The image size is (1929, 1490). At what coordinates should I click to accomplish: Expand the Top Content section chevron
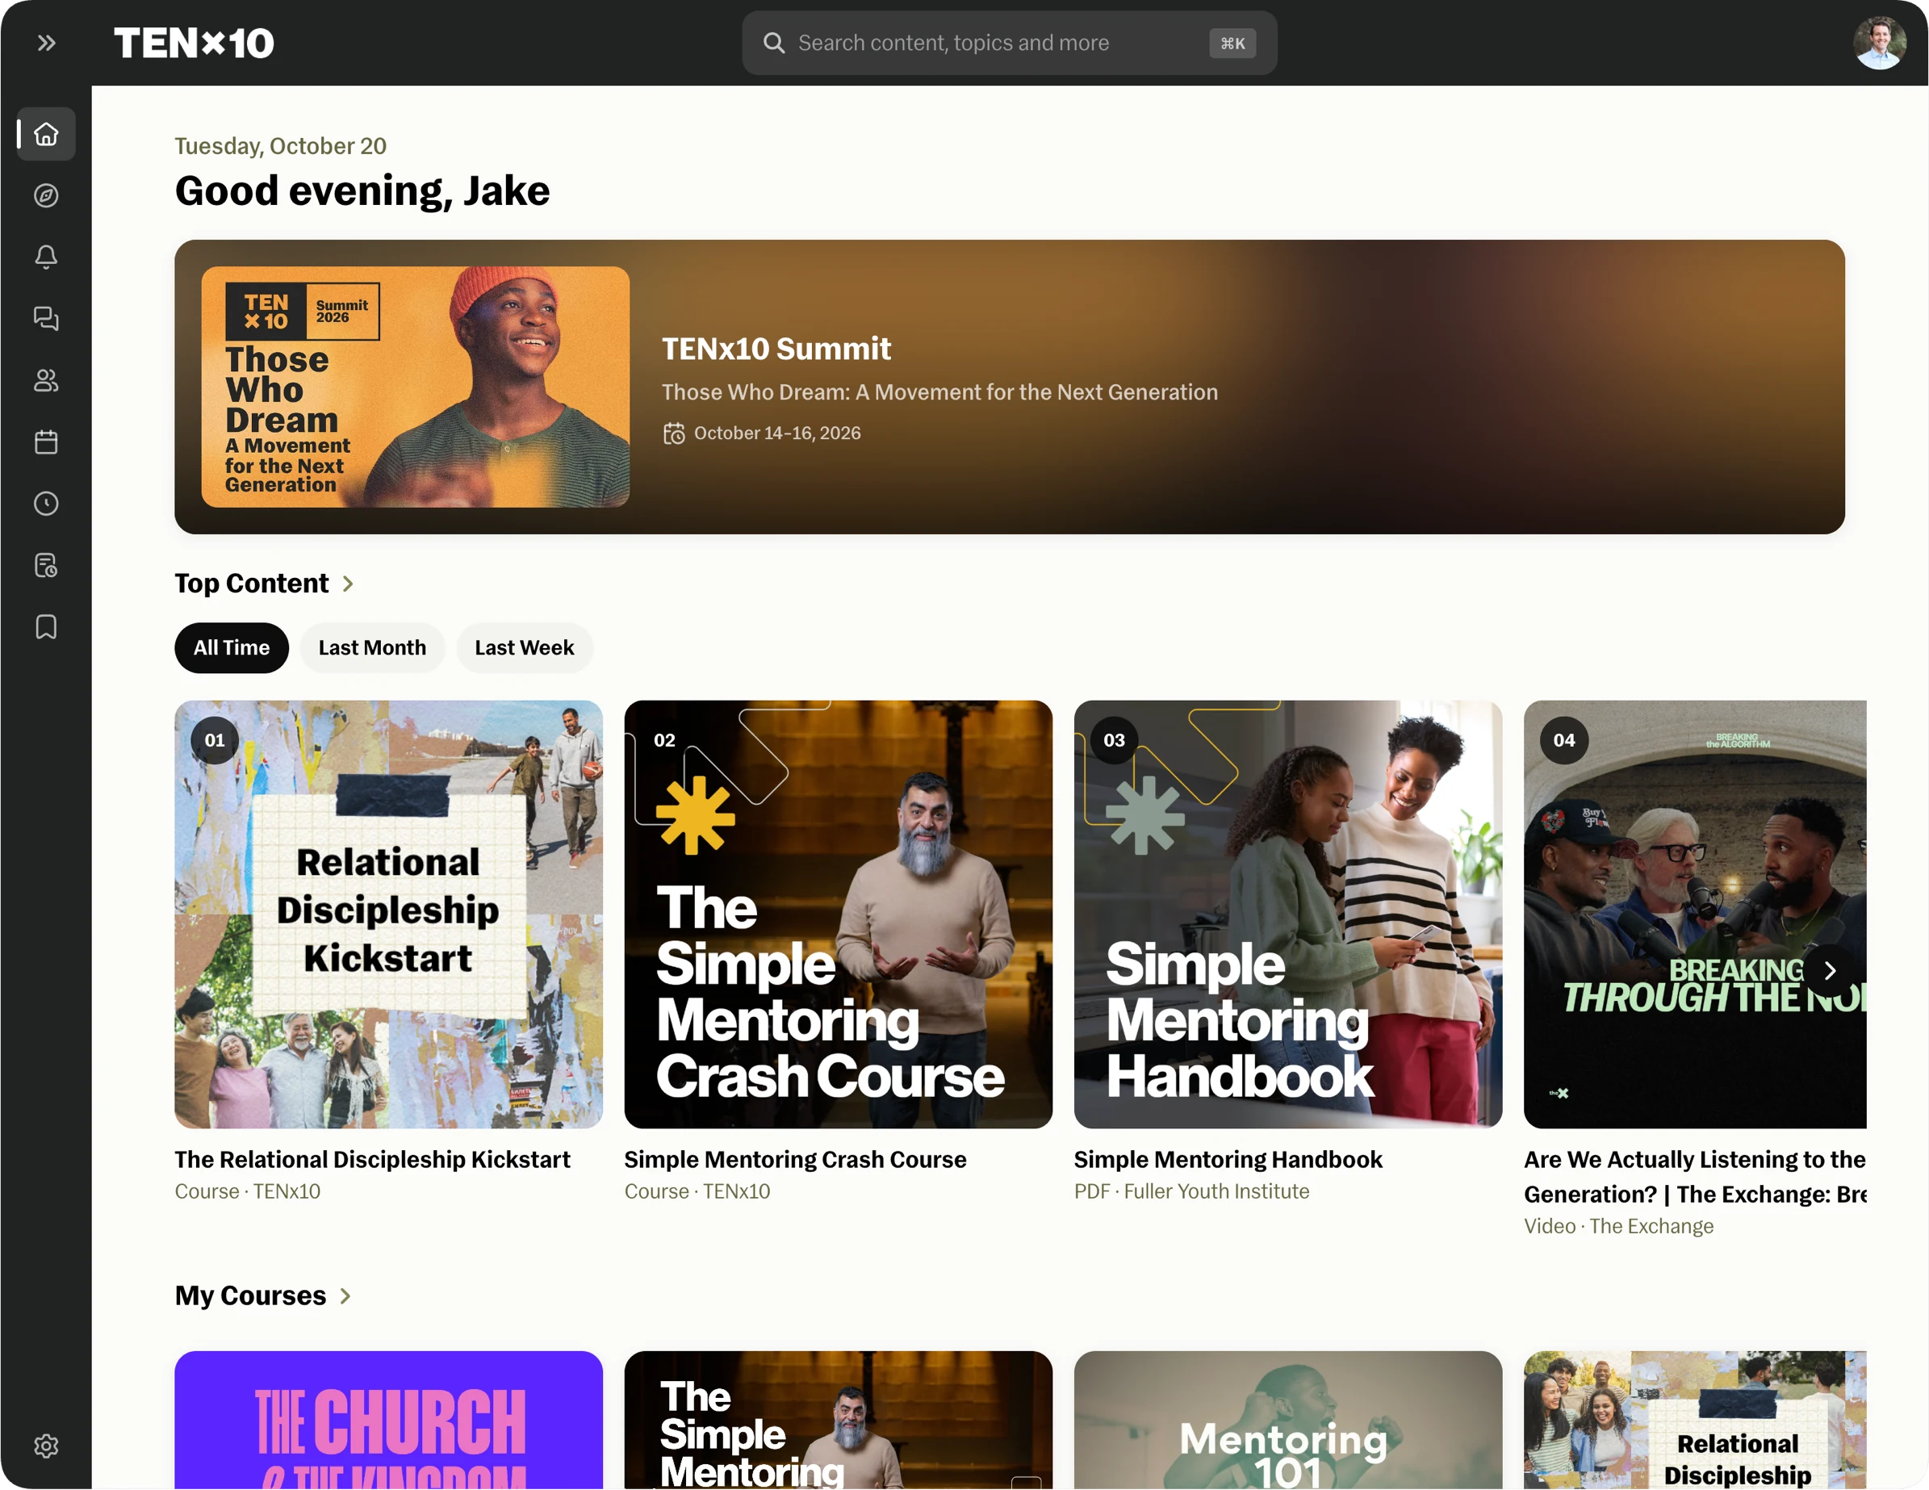pyautogui.click(x=348, y=584)
